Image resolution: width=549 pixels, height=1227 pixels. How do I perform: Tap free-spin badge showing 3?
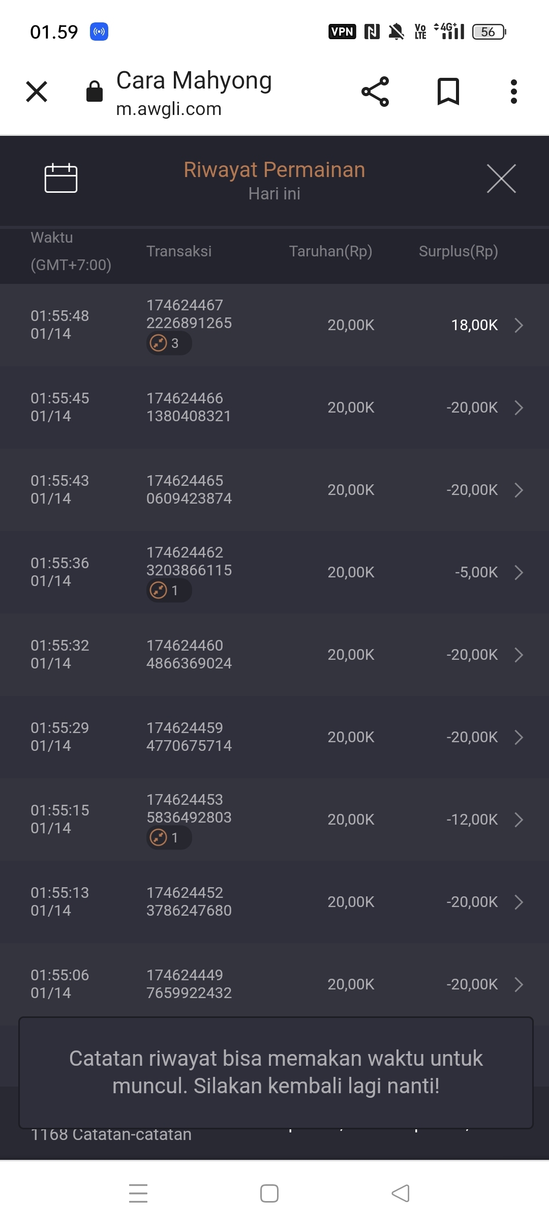click(x=169, y=343)
